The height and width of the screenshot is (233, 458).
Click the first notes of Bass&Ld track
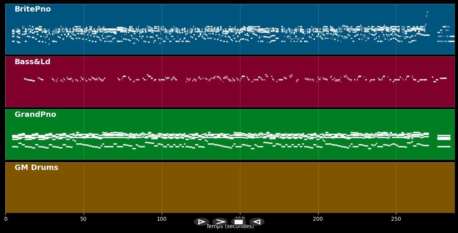pyautogui.click(x=29, y=80)
